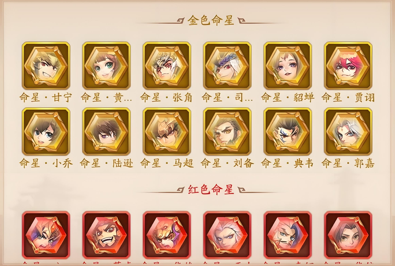Click the 命星·貂蝉 text label
This screenshot has height=266, width=395.
coord(288,98)
